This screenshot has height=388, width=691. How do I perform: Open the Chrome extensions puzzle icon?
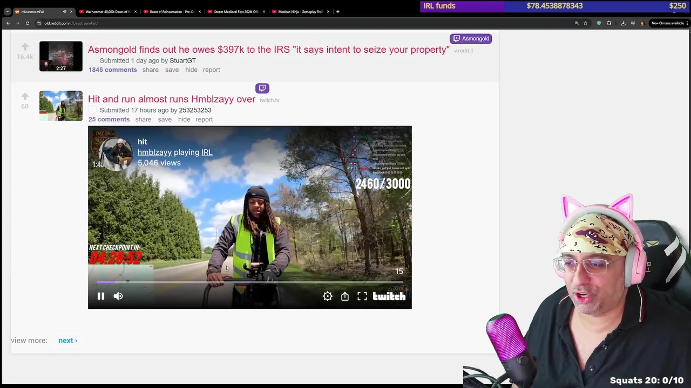tap(609, 23)
